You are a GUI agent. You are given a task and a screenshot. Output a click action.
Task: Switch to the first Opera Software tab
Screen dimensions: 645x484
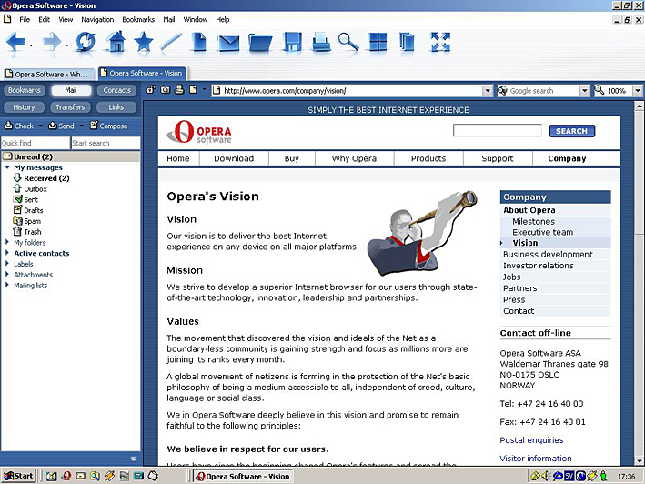[47, 74]
